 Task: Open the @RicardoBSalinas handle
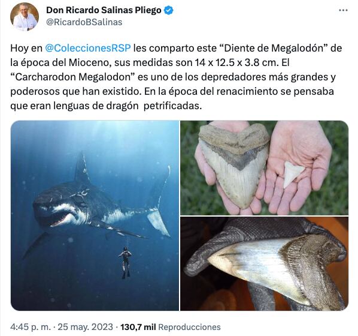[x=84, y=22]
